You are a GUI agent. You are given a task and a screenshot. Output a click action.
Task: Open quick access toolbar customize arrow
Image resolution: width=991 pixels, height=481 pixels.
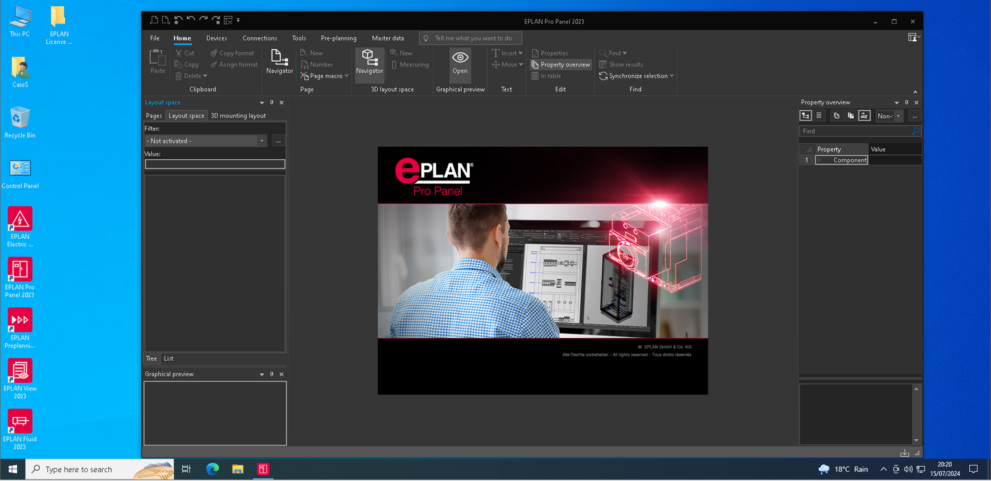coord(238,21)
